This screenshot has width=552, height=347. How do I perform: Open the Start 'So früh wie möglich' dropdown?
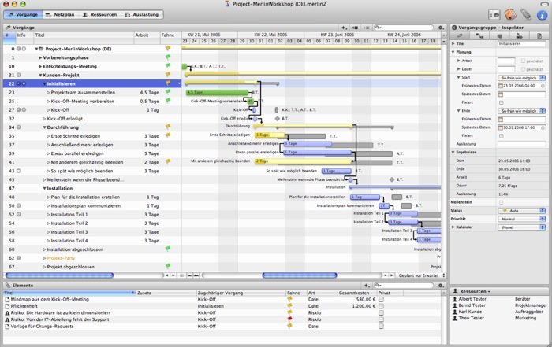(522, 78)
